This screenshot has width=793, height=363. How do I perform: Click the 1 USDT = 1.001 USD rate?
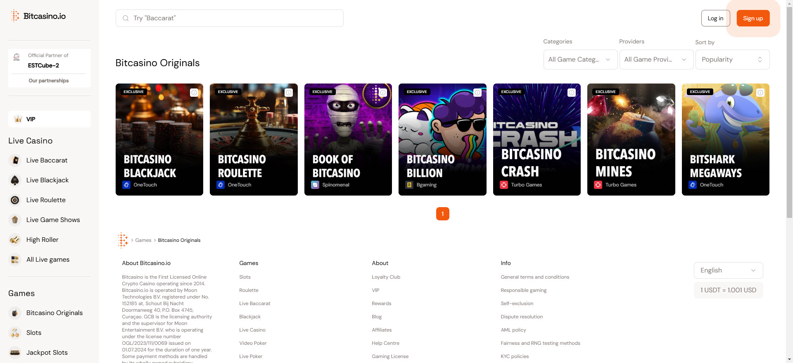pyautogui.click(x=728, y=290)
